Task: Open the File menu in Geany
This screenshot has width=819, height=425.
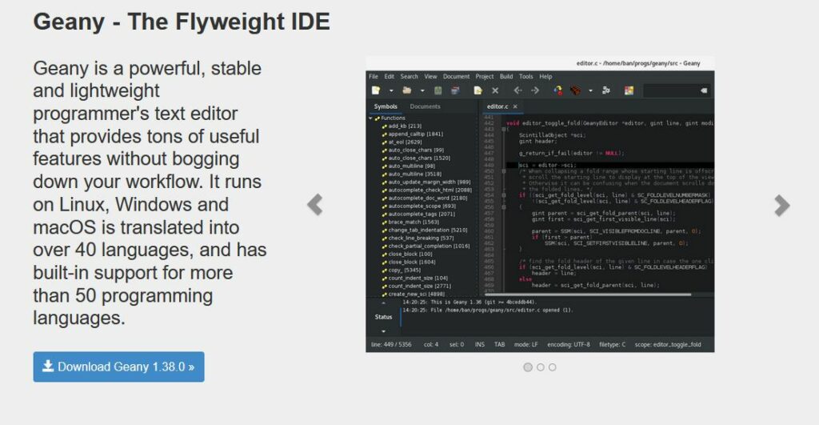Action: pyautogui.click(x=374, y=76)
